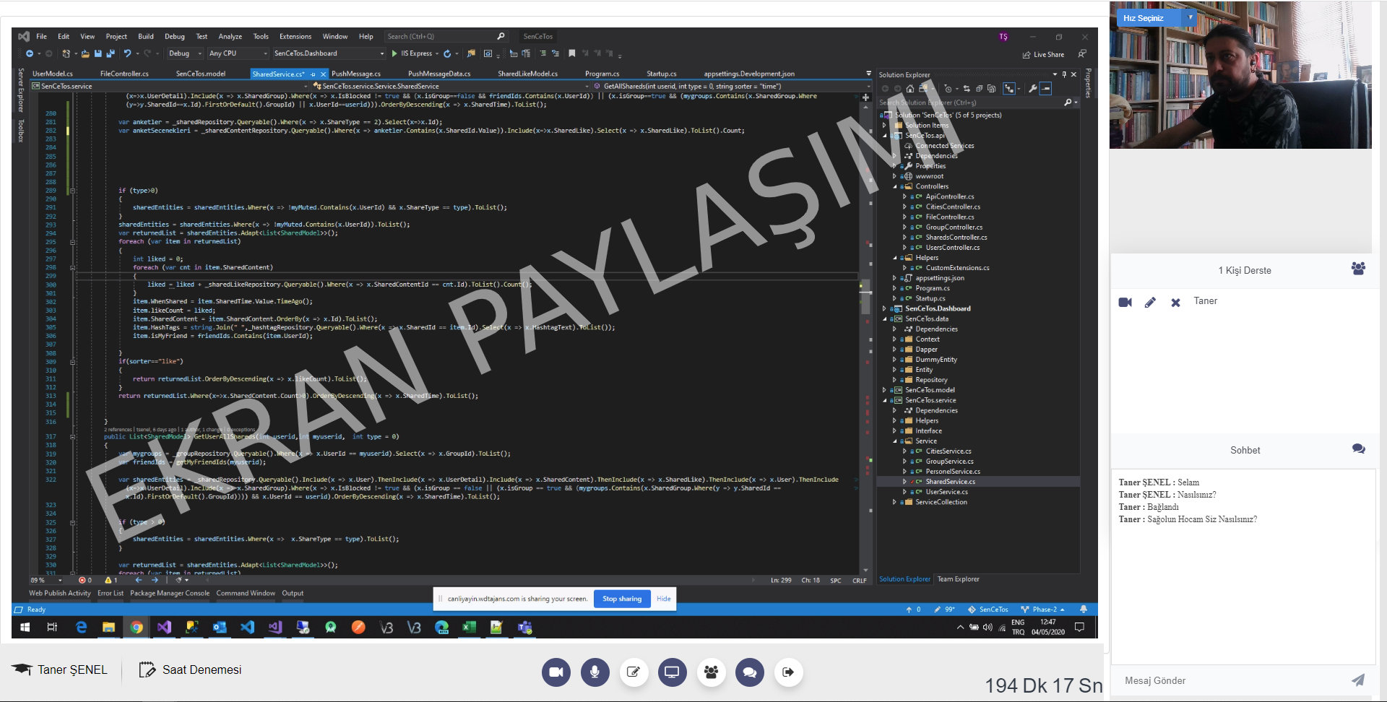Toggle the Solution Explorer auto-hide pin
1387x702 pixels.
click(x=1064, y=74)
